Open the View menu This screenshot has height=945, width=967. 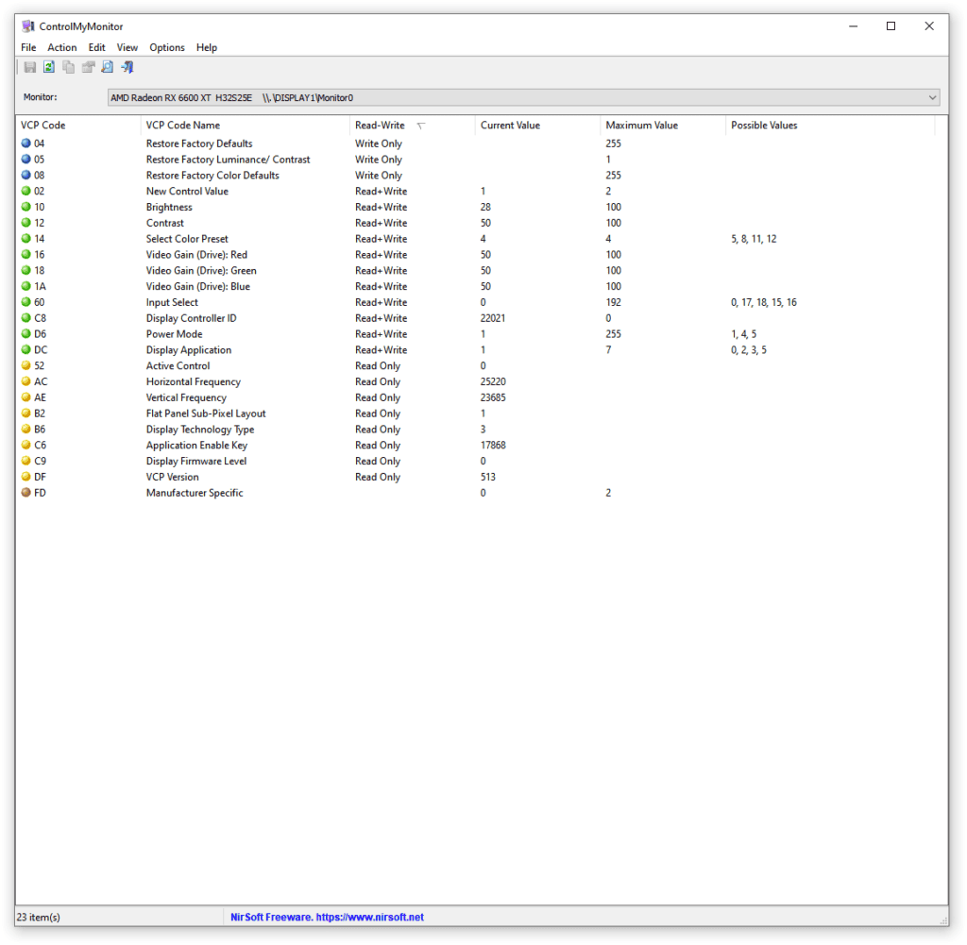(127, 47)
